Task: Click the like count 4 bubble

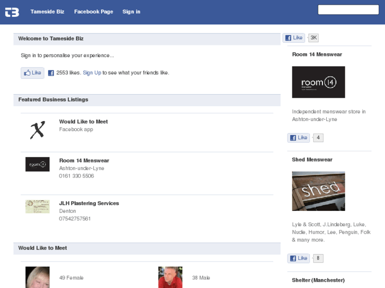Action: click(318, 138)
